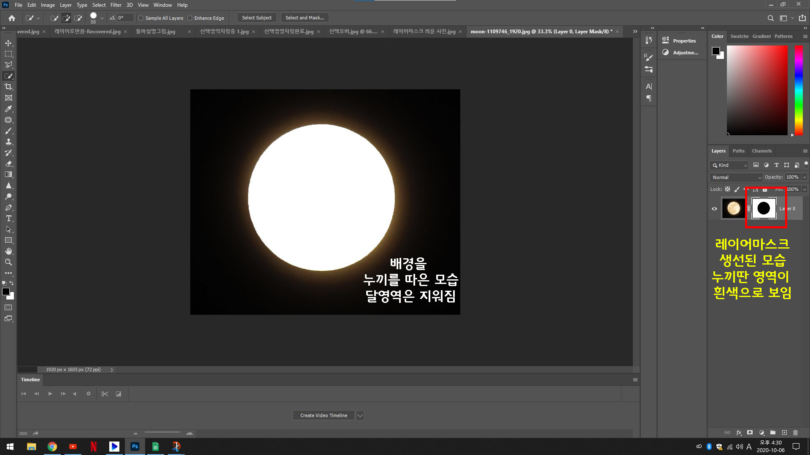Click the Select Subject button

(x=256, y=18)
